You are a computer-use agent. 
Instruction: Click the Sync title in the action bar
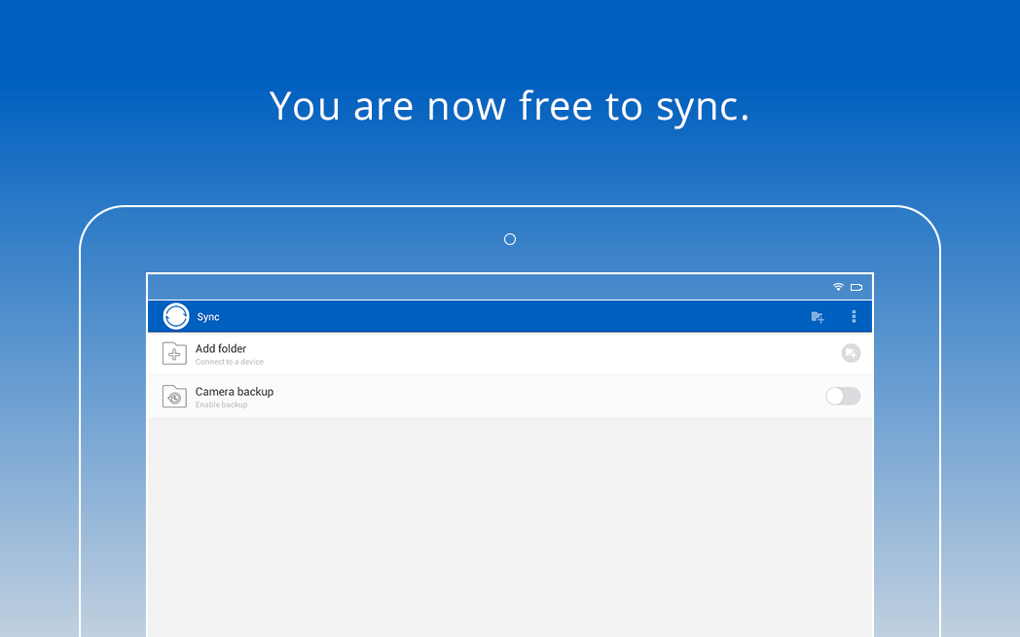click(x=207, y=316)
